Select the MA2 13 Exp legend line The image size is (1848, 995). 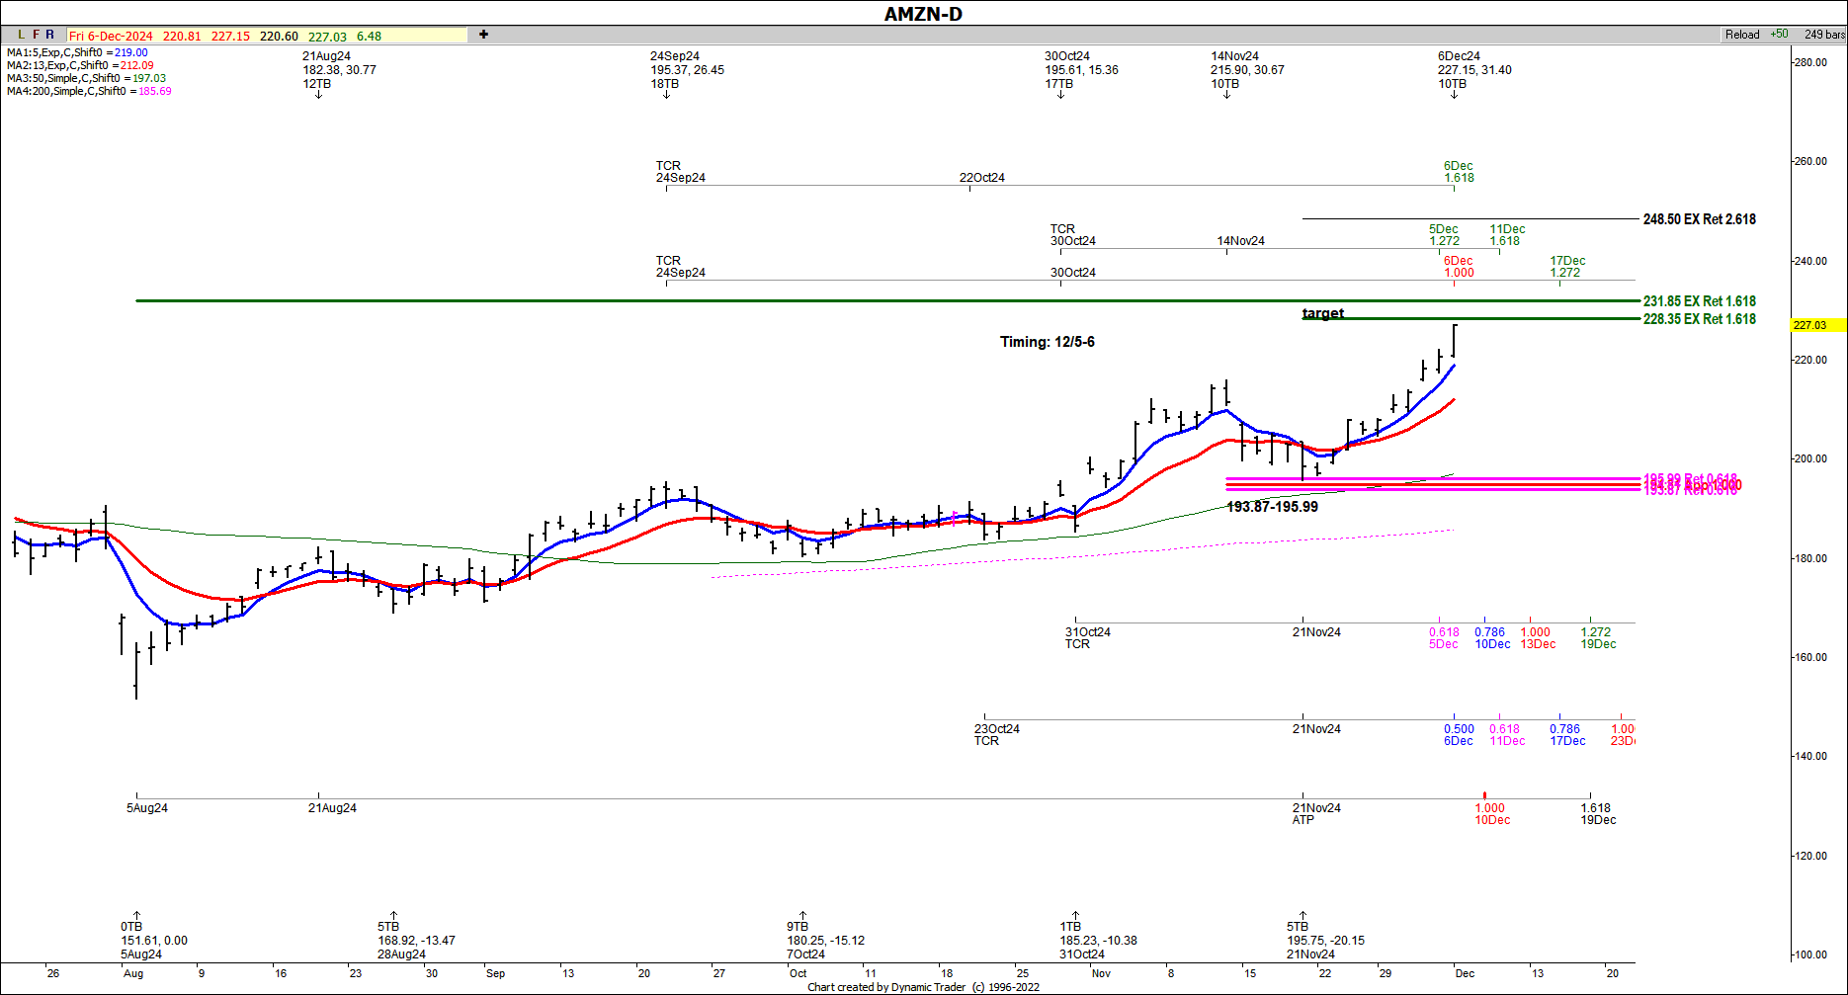point(80,65)
